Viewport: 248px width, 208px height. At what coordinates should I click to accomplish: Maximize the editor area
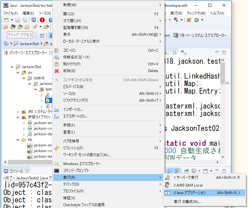(224, 53)
